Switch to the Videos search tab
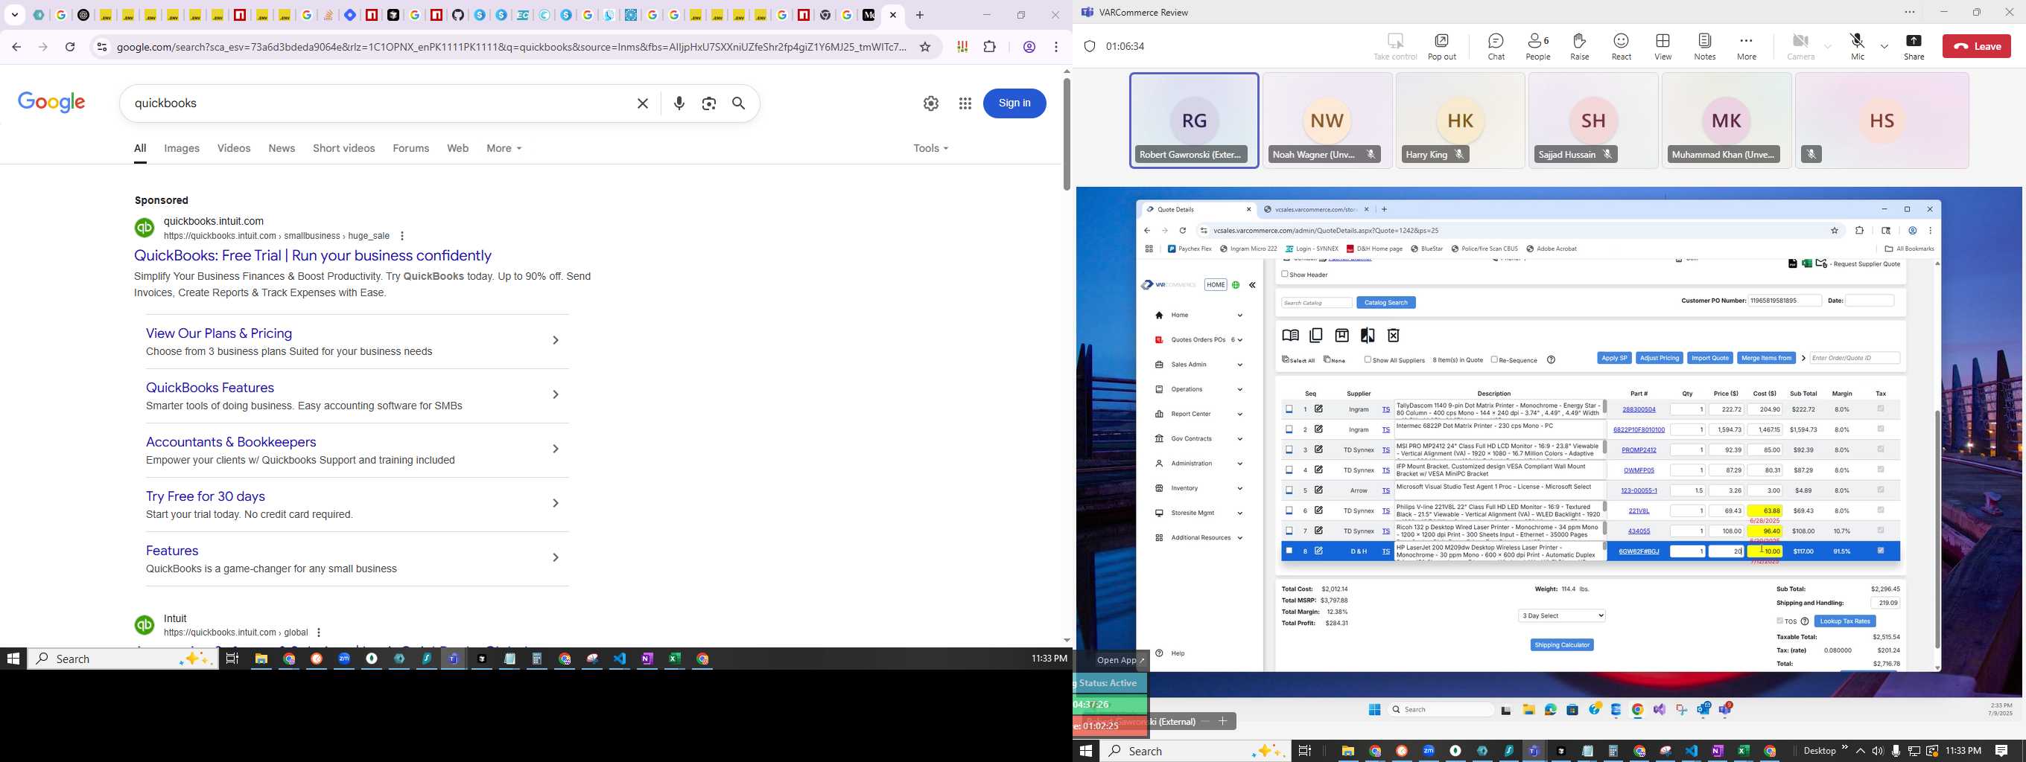The height and width of the screenshot is (762, 2026). tap(234, 149)
